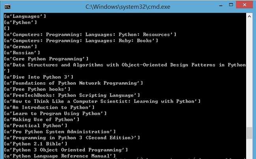The width and height of the screenshot is (256, 159).
Task: Maximize the command prompt window
Action: point(231,5)
